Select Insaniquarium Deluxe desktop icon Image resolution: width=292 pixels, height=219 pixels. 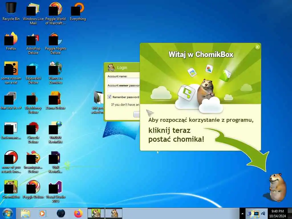[33, 162]
